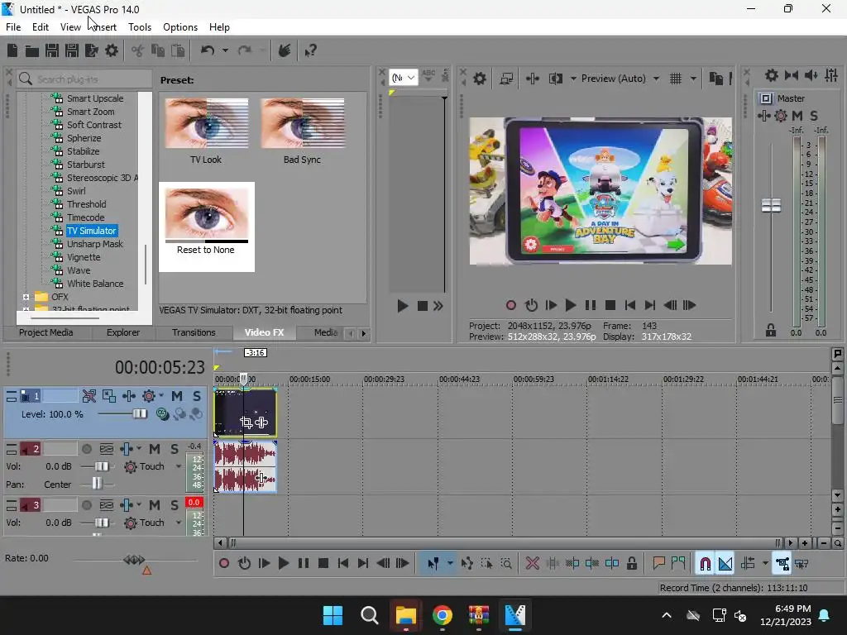Open edit tool selection dropdown arrow
The width and height of the screenshot is (847, 635).
click(x=450, y=564)
